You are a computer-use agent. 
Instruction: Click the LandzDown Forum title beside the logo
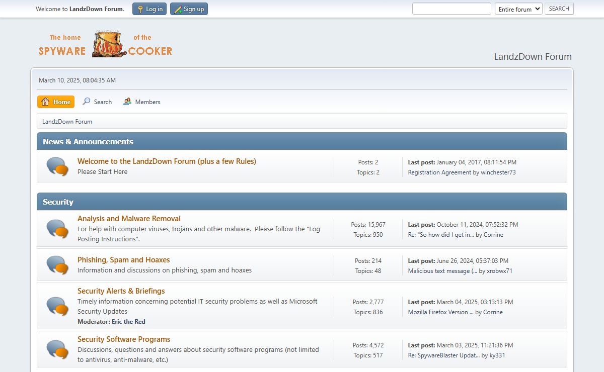533,57
